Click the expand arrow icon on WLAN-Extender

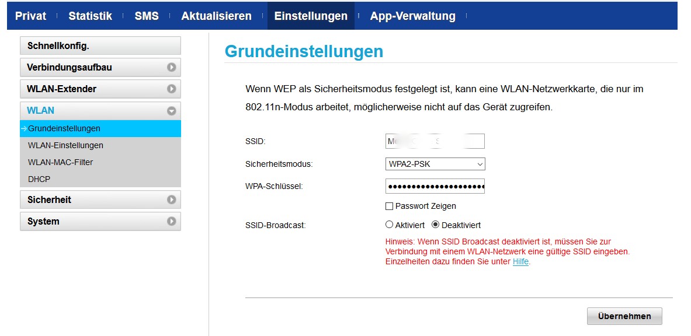(172, 89)
